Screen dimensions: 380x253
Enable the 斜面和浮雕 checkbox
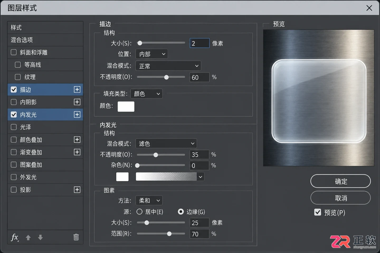click(14, 52)
